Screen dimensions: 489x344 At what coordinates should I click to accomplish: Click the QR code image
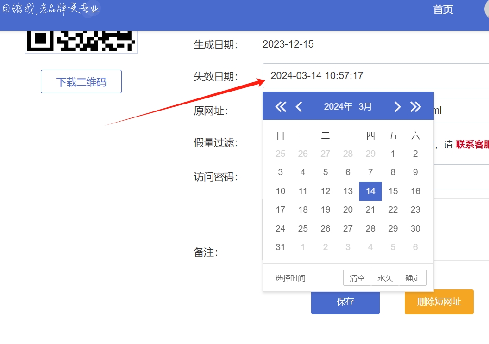(x=81, y=41)
